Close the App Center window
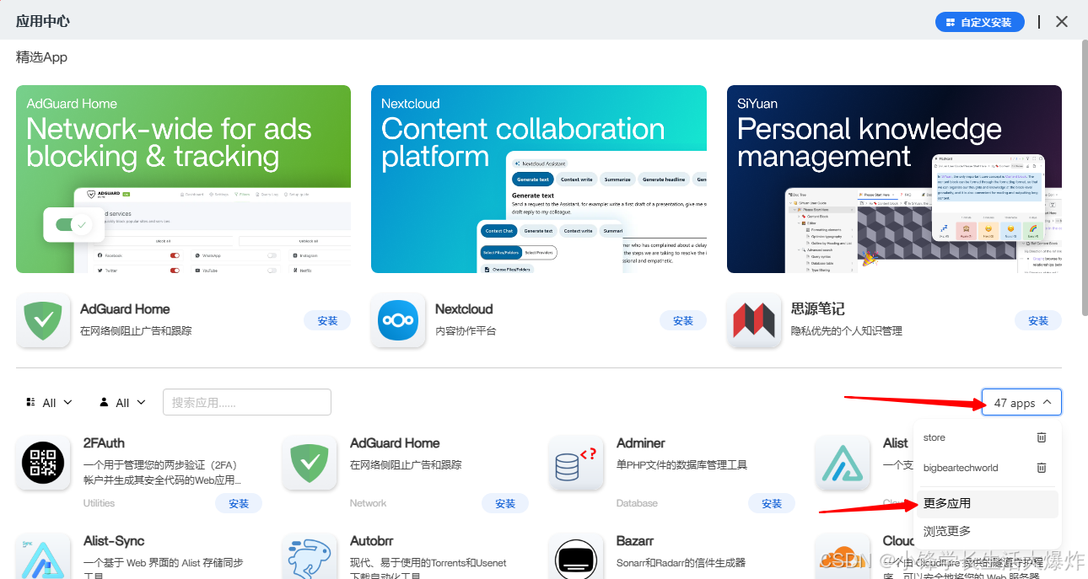This screenshot has width=1088, height=579. pos(1062,22)
